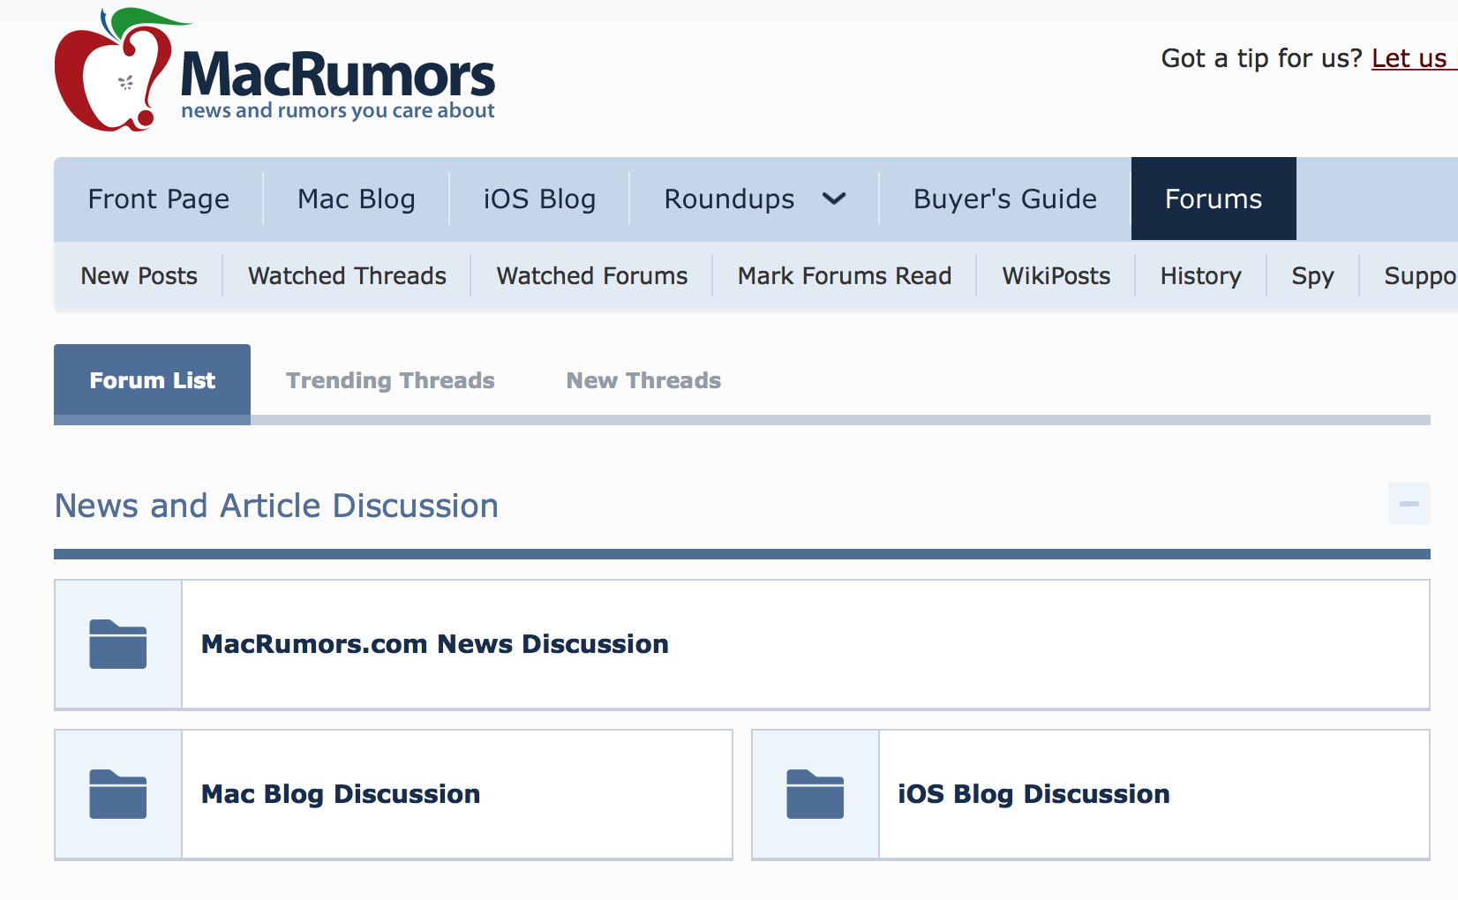Viewport: 1458px width, 900px height.
Task: Open WikiPosts
Action: tap(1056, 276)
